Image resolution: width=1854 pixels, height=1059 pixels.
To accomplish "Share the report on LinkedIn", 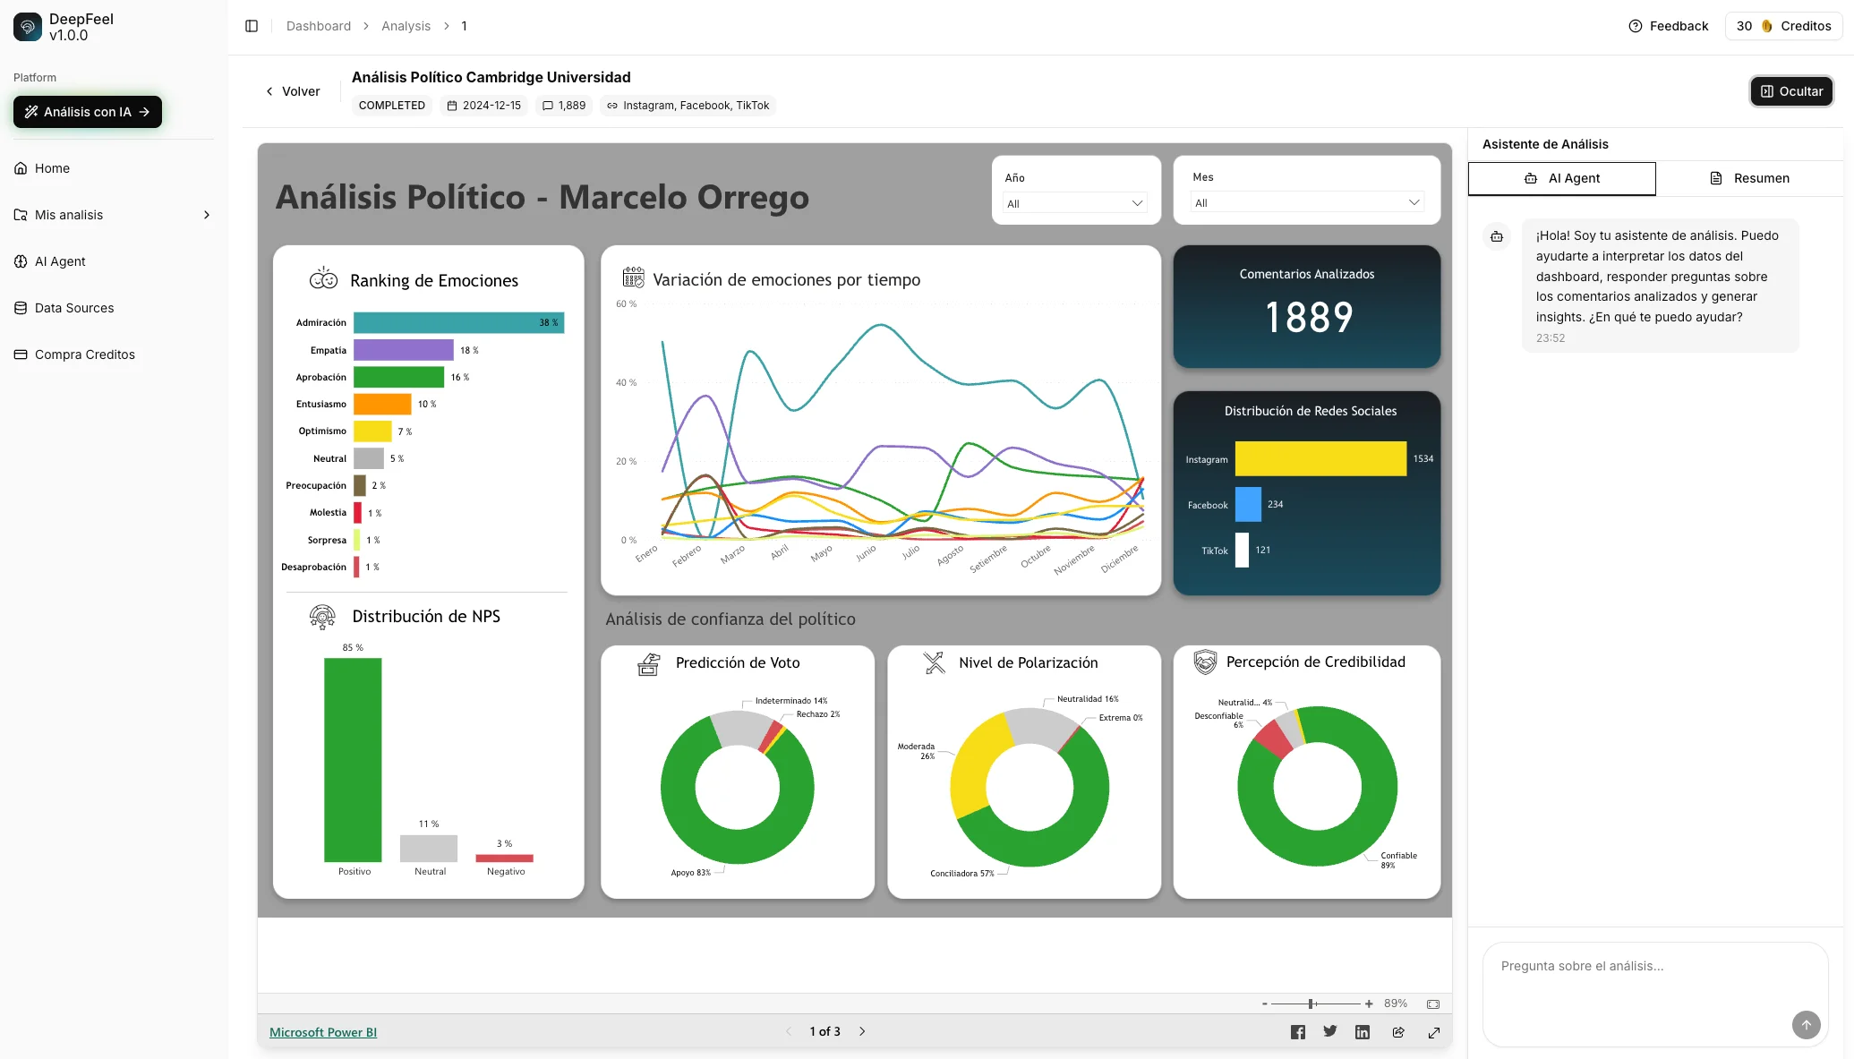I will point(1363,1031).
